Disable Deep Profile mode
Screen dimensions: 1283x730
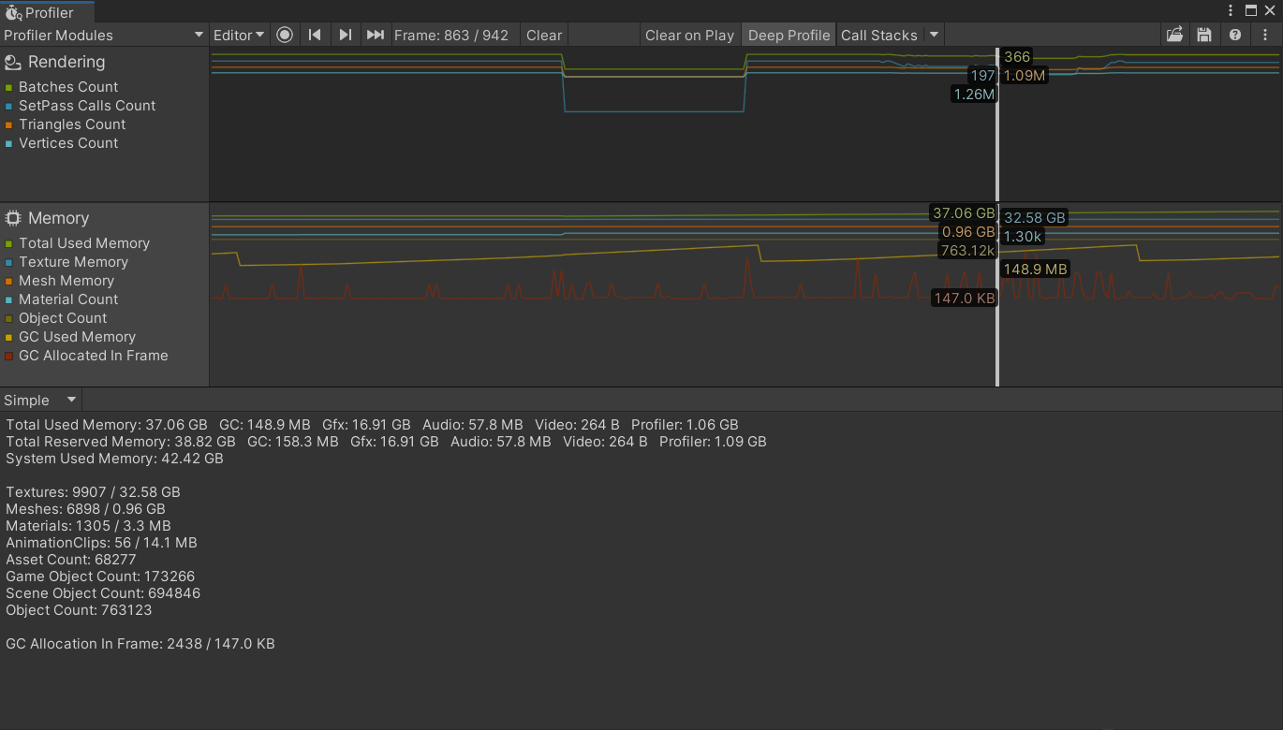[788, 35]
